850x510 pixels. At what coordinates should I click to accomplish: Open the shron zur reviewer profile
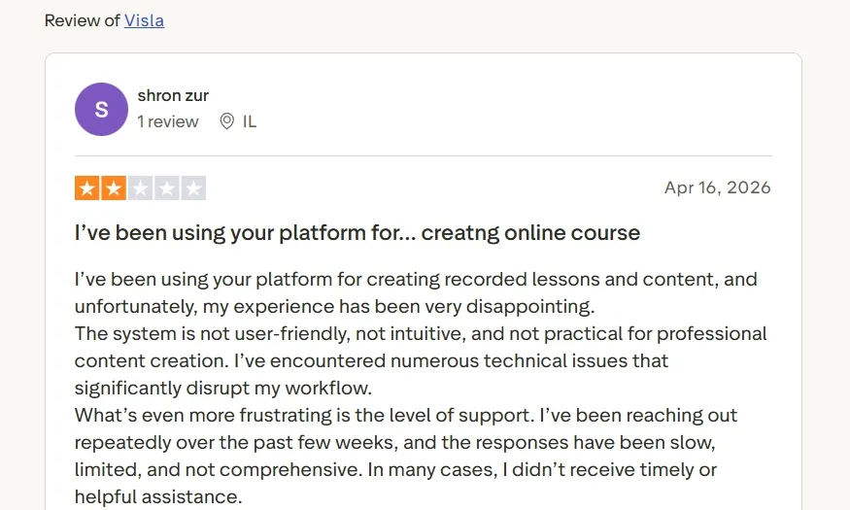click(x=173, y=95)
